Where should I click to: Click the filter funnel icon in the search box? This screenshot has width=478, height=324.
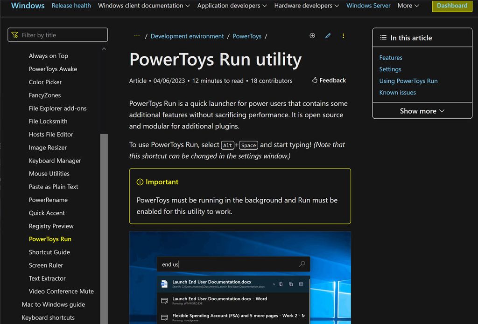pyautogui.click(x=15, y=35)
